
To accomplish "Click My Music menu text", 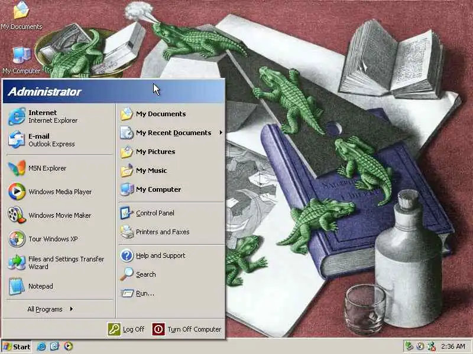I will tap(151, 171).
